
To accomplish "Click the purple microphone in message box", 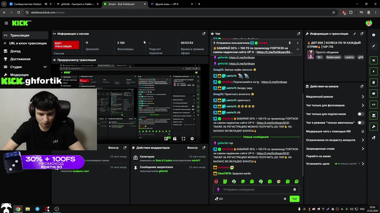I will point(218,190).
